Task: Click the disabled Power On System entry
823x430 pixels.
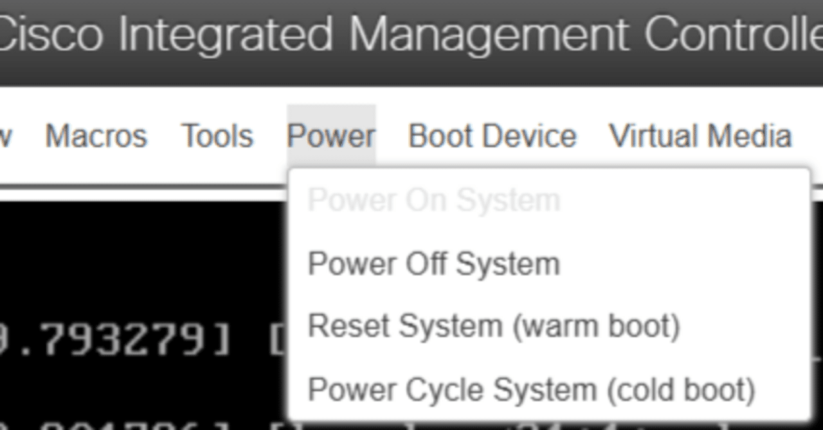Action: [x=434, y=200]
